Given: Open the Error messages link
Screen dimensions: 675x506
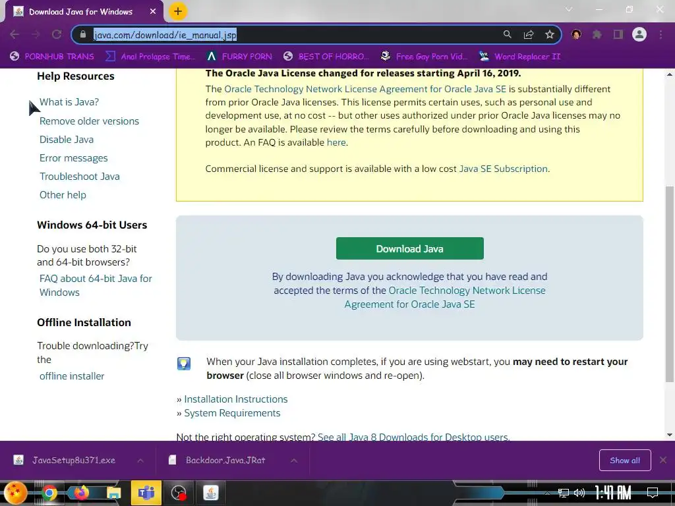Looking at the screenshot, I should point(73,158).
